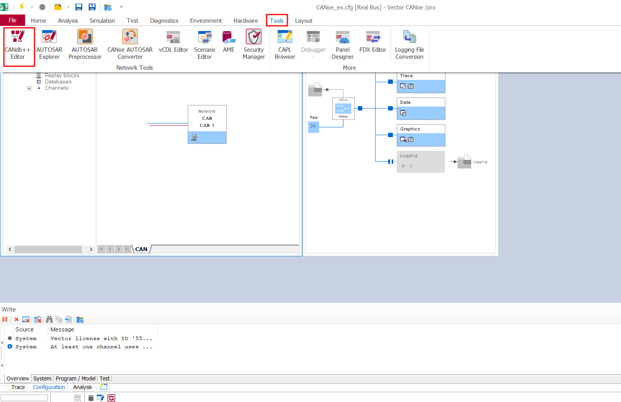Select the System tab in Write window

(x=42, y=378)
